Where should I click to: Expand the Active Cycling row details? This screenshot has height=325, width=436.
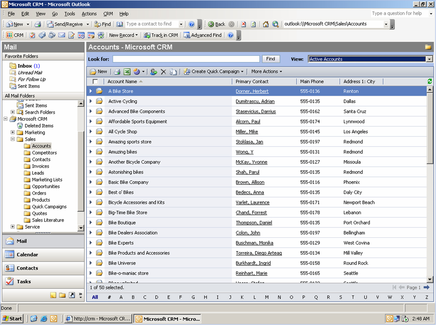pyautogui.click(x=91, y=101)
